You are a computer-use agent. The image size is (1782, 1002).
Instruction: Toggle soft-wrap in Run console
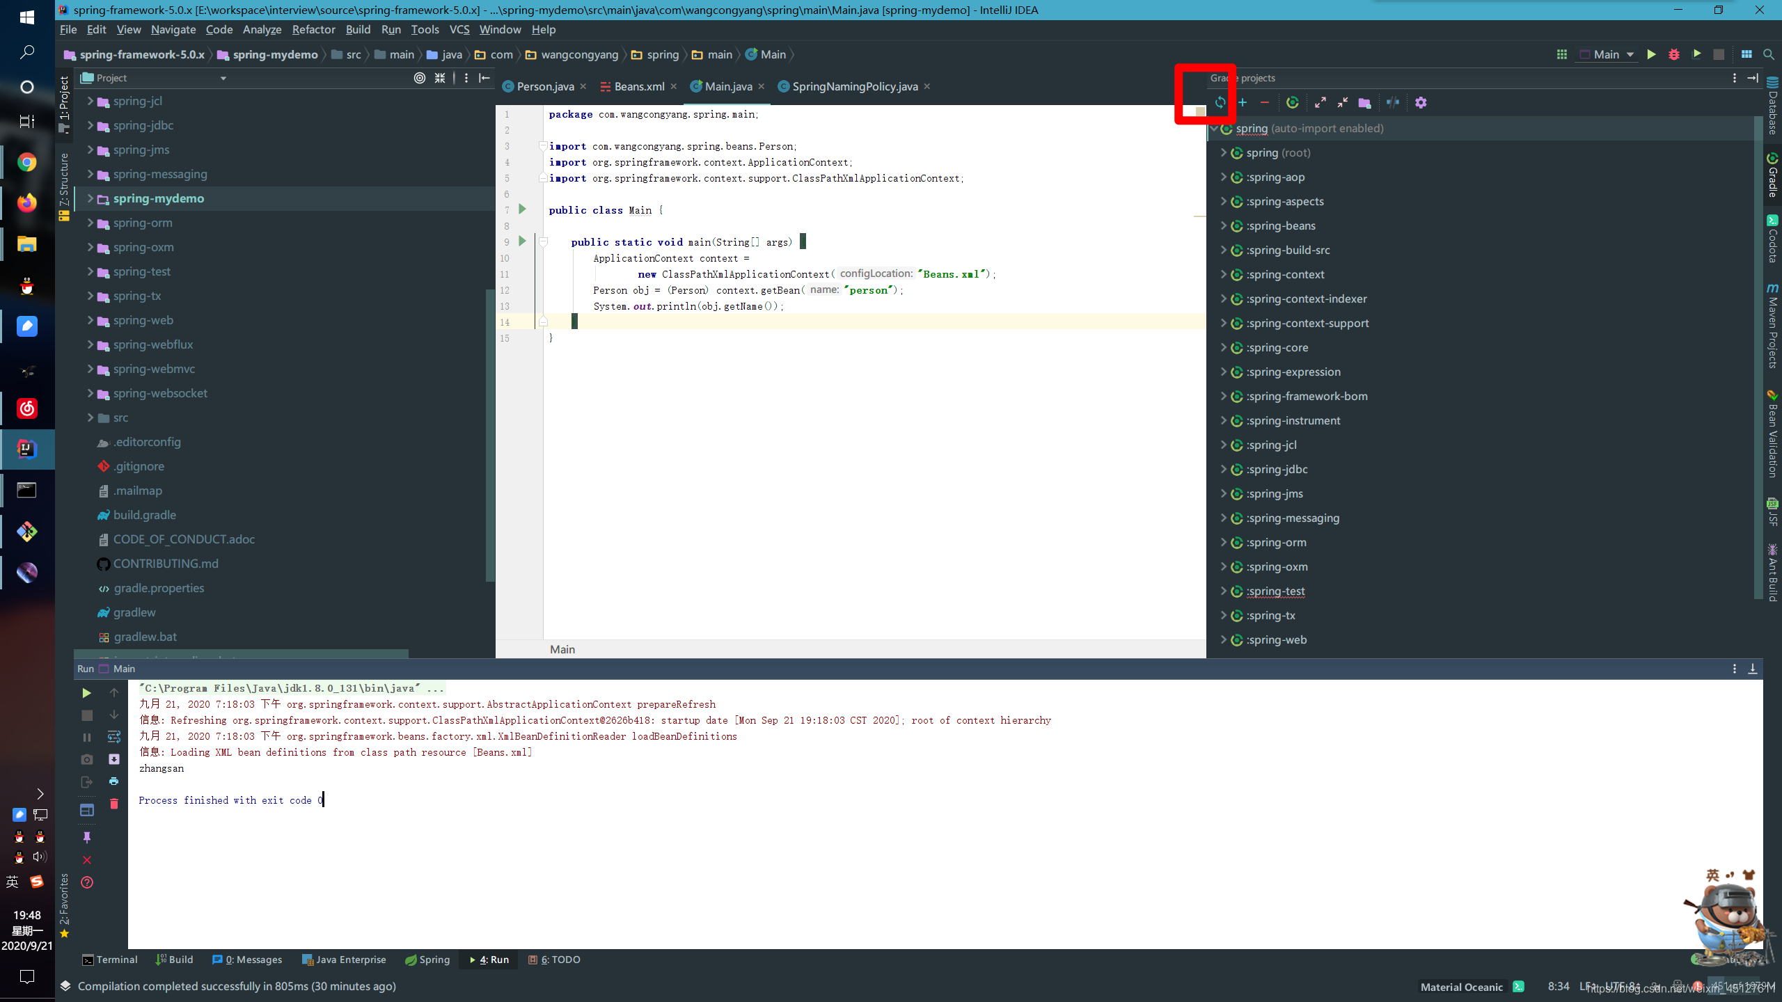click(x=114, y=737)
